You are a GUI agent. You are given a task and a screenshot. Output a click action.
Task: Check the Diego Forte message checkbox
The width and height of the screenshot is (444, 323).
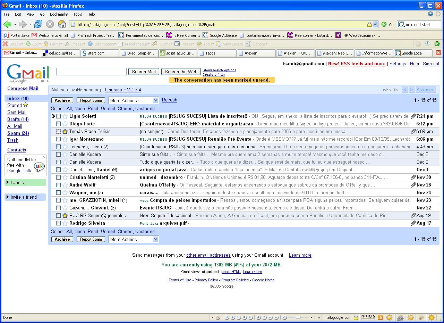[58, 124]
